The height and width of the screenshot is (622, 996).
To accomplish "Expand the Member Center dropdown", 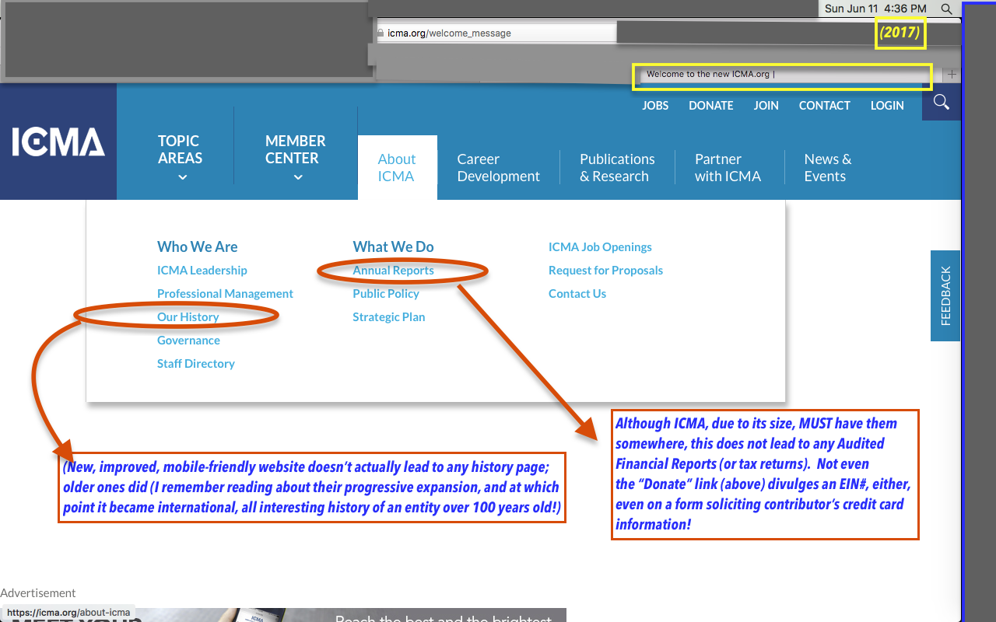I will 296,158.
